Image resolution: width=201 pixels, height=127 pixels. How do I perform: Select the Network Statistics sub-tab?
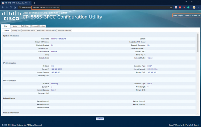coord(64,30)
